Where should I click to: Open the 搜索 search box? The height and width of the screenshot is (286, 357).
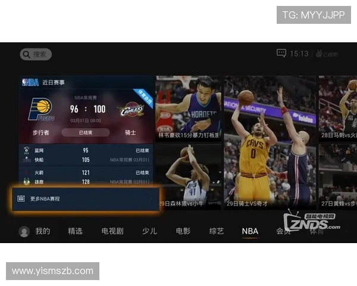[36, 54]
